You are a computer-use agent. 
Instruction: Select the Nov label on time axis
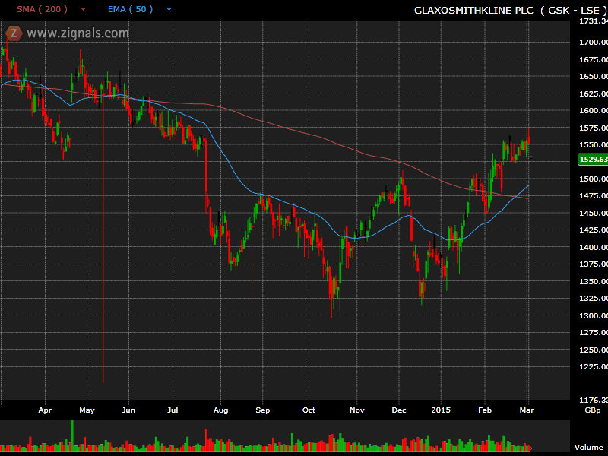click(356, 410)
